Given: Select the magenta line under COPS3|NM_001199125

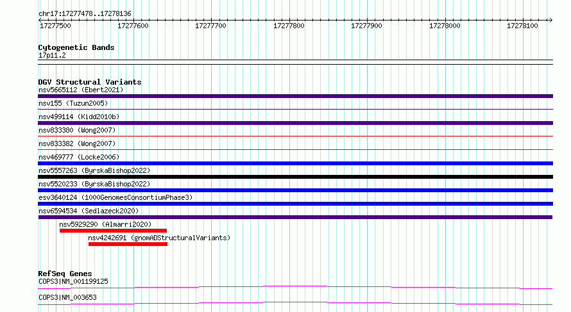Looking at the screenshot, I should (295, 287).
